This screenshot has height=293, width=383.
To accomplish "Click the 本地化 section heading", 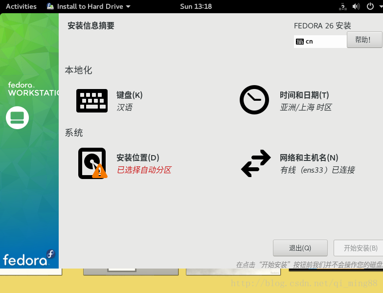I will 78,70.
